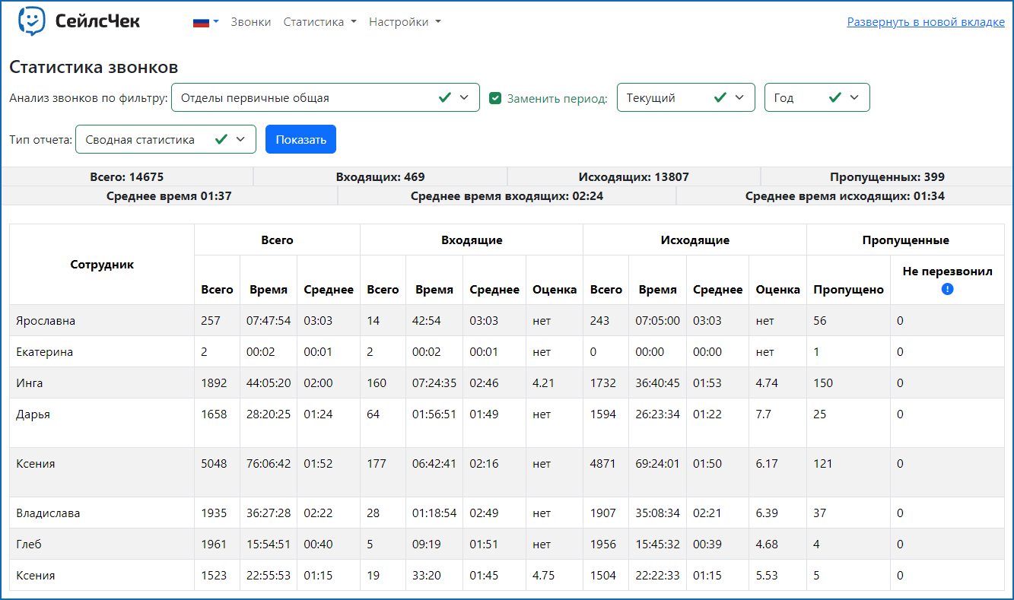The height and width of the screenshot is (600, 1014).
Task: Click the Развернуть в новой вкладке link
Action: (925, 22)
